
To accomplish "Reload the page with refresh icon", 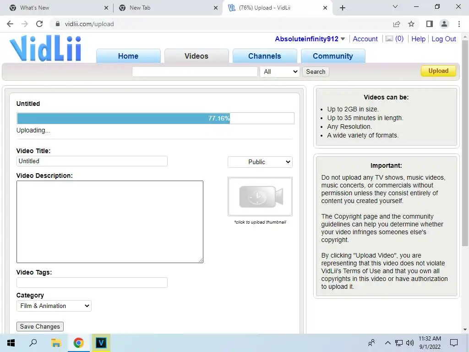I will pos(39,24).
